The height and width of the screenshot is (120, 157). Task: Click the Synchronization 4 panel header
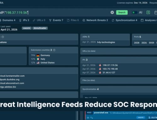(119, 89)
